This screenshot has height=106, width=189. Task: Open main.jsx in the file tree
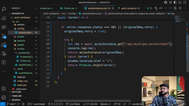[x=24, y=85]
